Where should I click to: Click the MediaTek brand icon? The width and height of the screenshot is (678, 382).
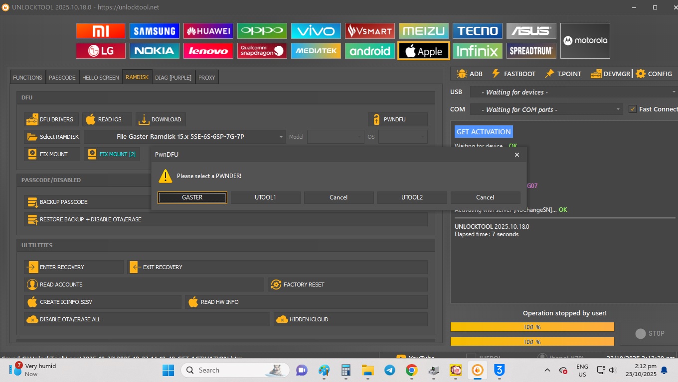[316, 51]
